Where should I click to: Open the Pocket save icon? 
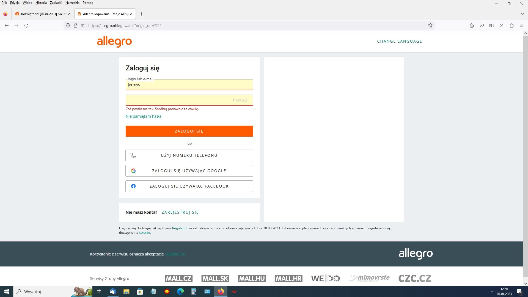pyautogui.click(x=482, y=26)
